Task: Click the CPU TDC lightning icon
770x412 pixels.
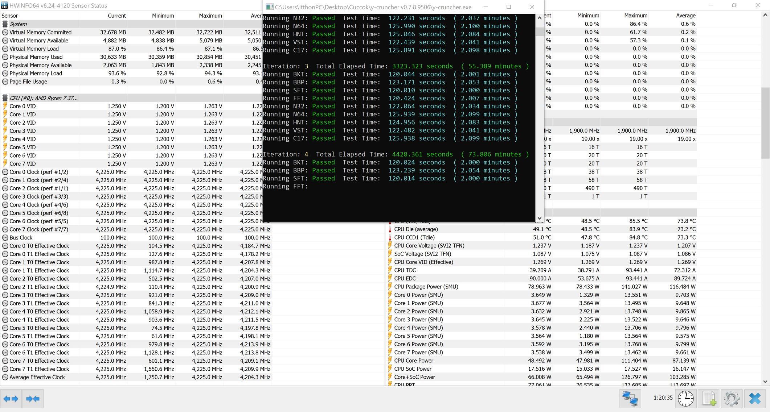Action: point(390,270)
